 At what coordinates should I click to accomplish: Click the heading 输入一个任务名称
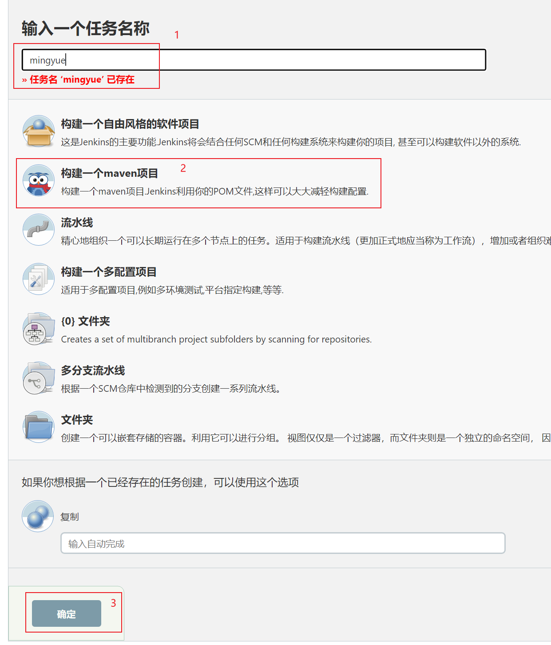click(86, 28)
